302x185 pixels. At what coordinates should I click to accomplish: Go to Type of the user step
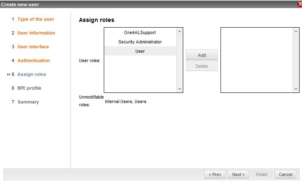pos(36,19)
